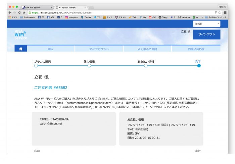Screen dimensions: 235x164
Task: Click the 完了 step marker on progress bar
Action: tap(199, 66)
